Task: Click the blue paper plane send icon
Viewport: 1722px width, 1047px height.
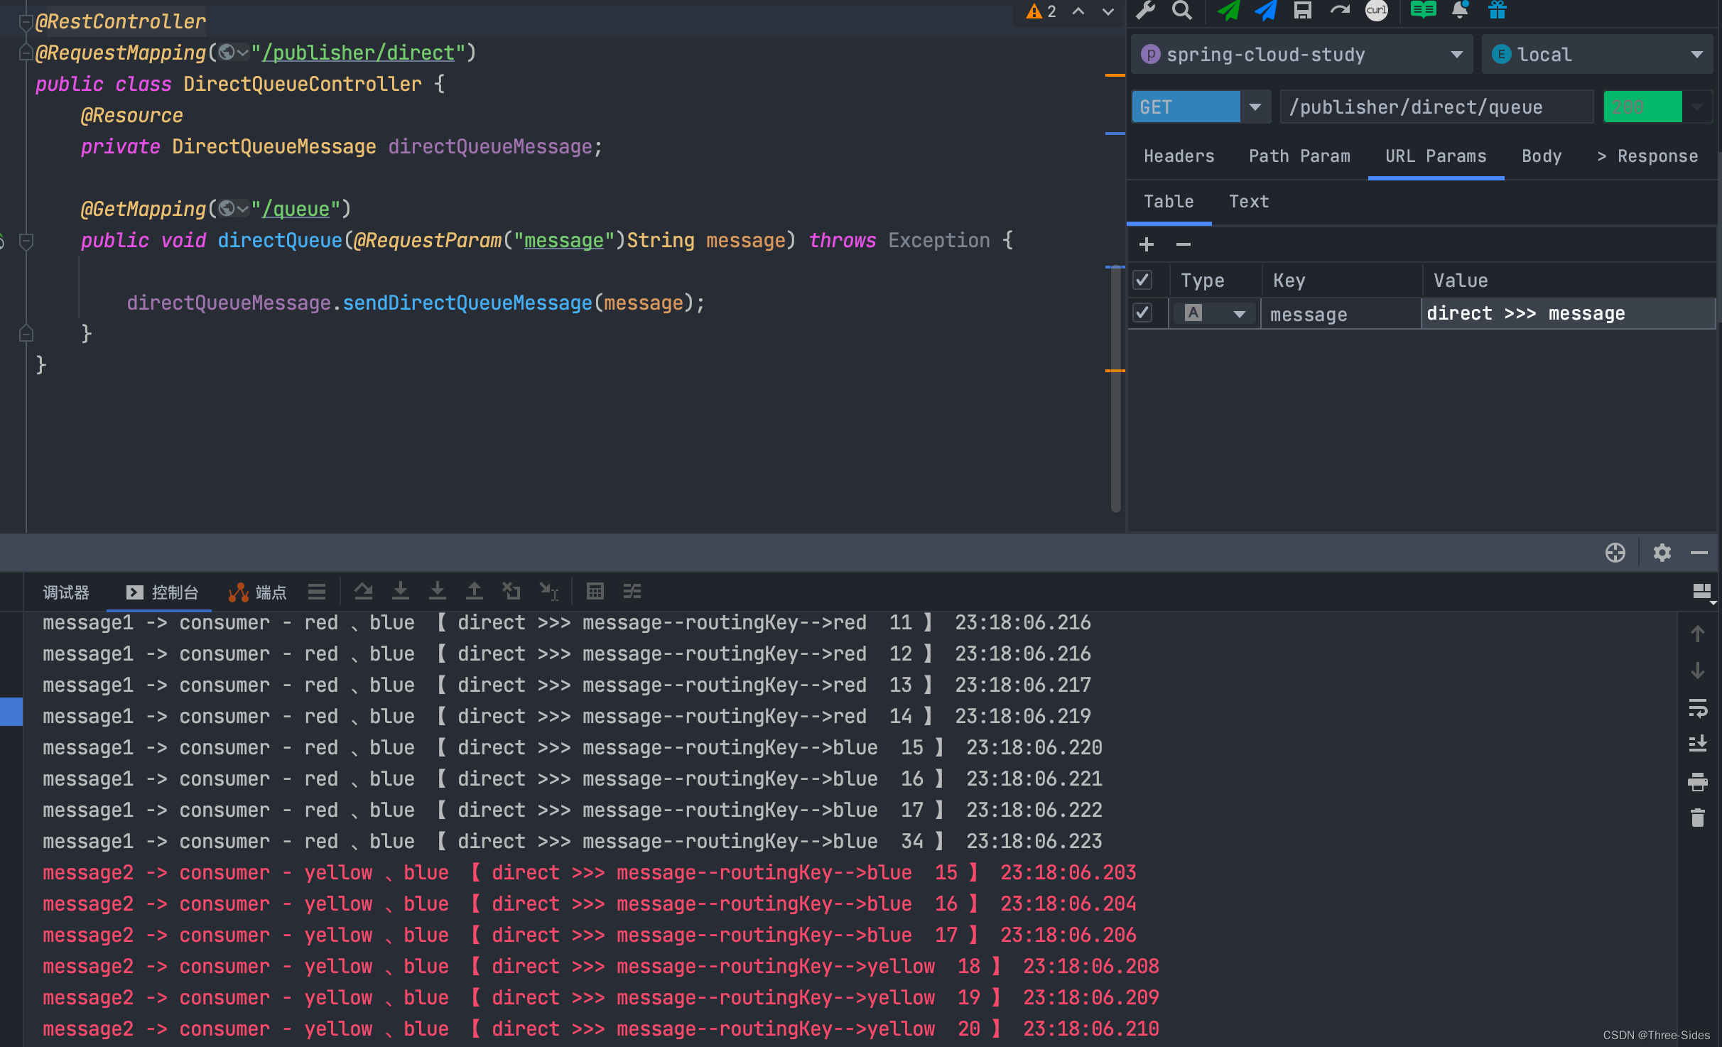Action: point(1266,10)
